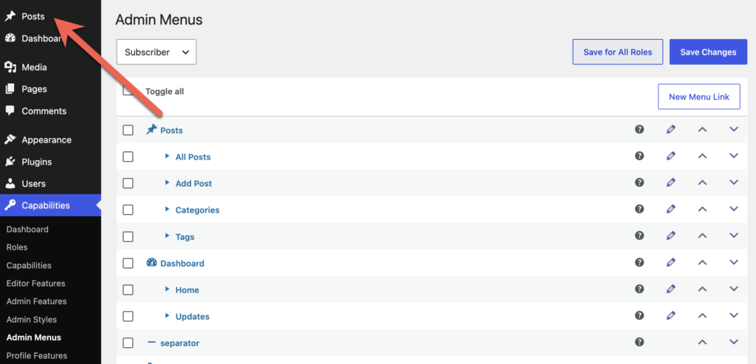This screenshot has height=364, width=756.
Task: Open Admin Styles submenu item
Action: 31,320
